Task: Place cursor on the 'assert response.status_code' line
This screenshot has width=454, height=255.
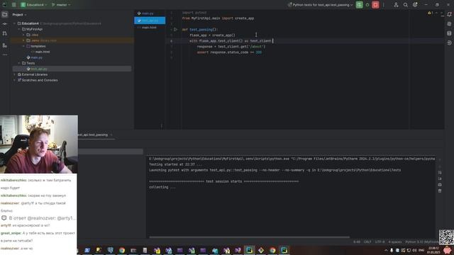Action: click(x=229, y=52)
